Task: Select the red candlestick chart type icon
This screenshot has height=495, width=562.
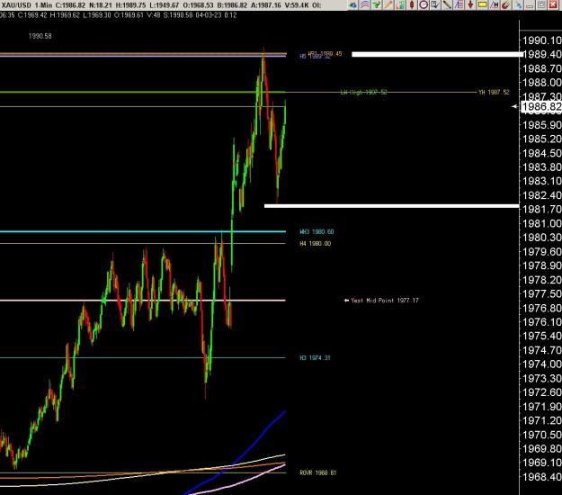Action: click(x=412, y=5)
